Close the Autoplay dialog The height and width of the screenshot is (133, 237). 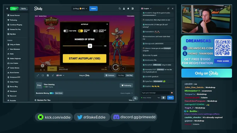107,24
